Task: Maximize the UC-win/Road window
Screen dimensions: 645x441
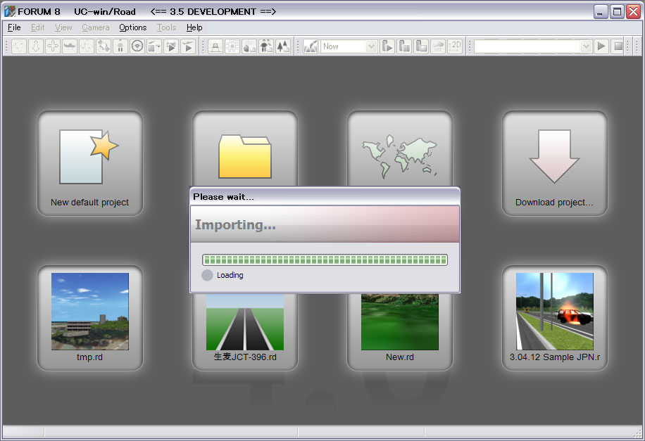Action: [617, 11]
